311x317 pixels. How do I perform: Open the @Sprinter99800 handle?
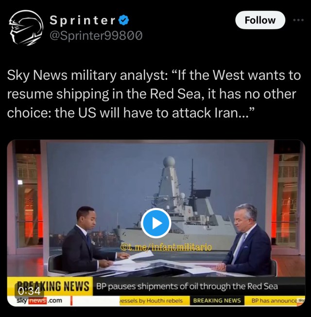[96, 35]
